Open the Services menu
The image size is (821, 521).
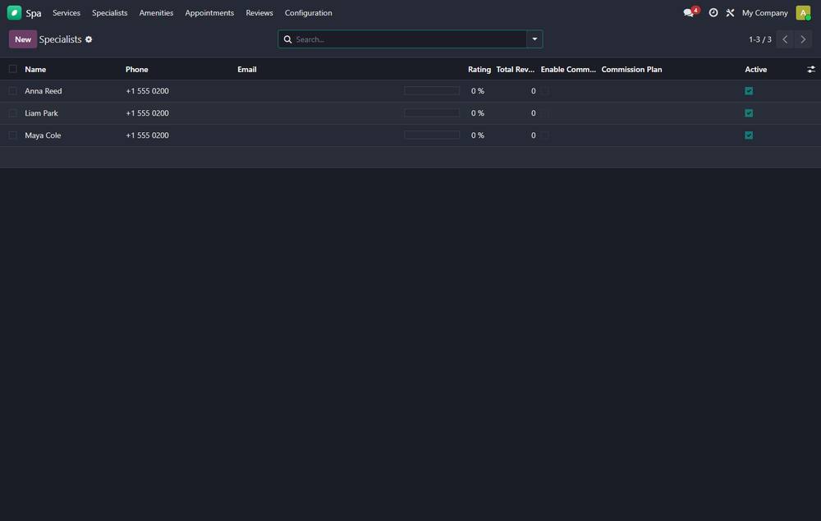click(67, 12)
